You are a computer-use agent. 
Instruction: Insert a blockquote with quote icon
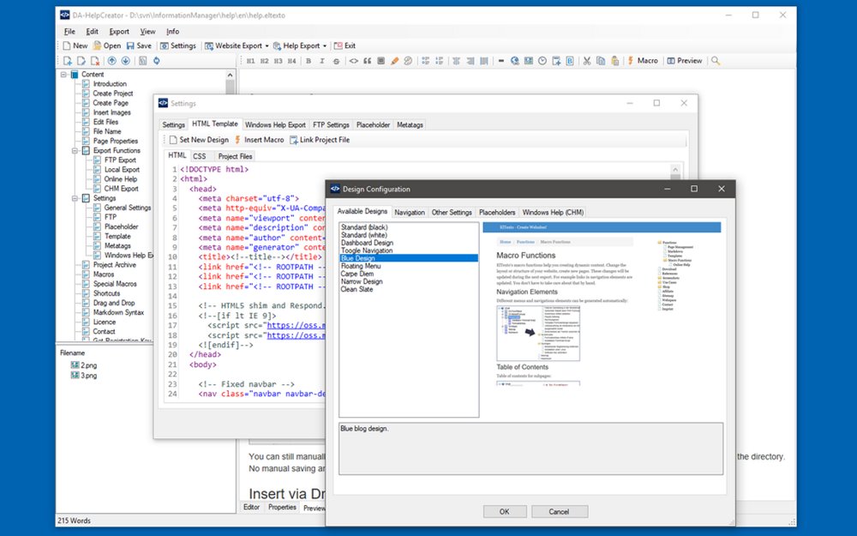click(368, 61)
